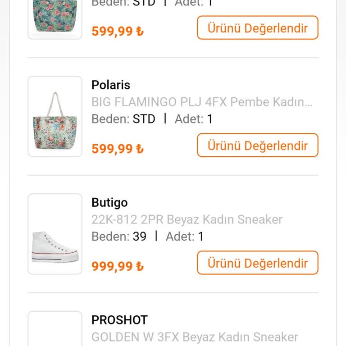
Task: Open BIG FLAMINGO PLJ 4FX product title
Action: click(201, 102)
